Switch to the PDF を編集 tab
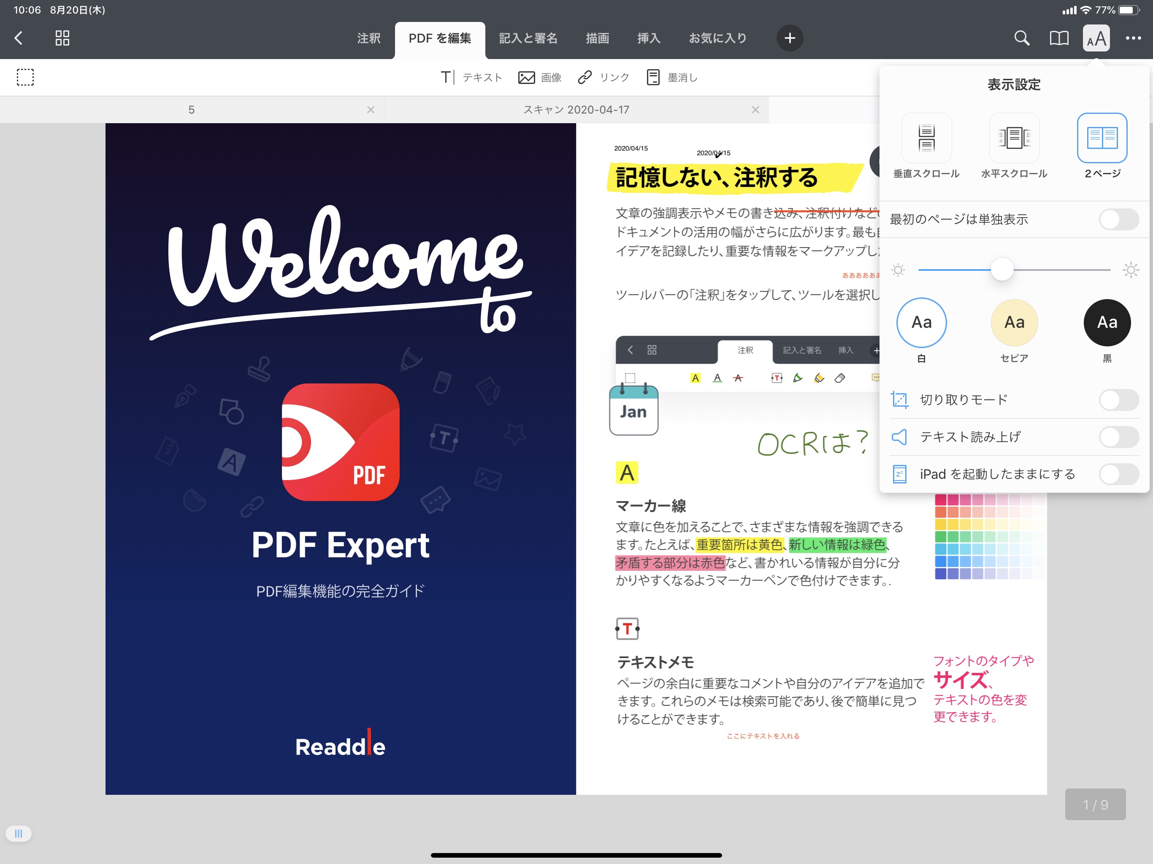 [x=440, y=39]
